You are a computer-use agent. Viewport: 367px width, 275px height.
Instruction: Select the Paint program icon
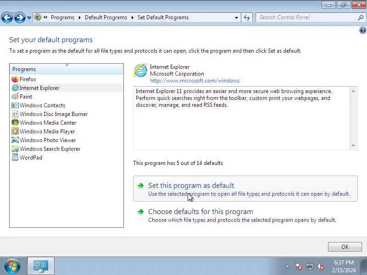[x=15, y=97]
